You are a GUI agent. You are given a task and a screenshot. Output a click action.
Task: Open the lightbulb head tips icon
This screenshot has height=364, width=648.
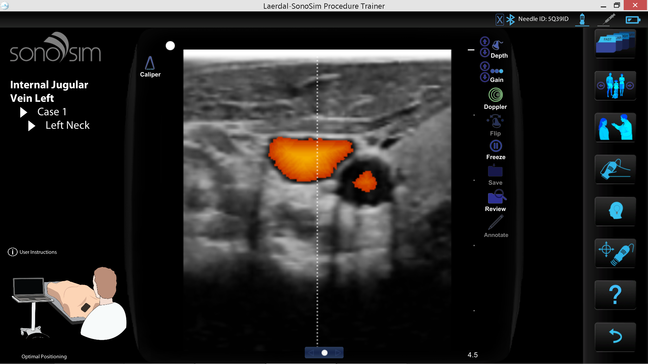pos(615,211)
